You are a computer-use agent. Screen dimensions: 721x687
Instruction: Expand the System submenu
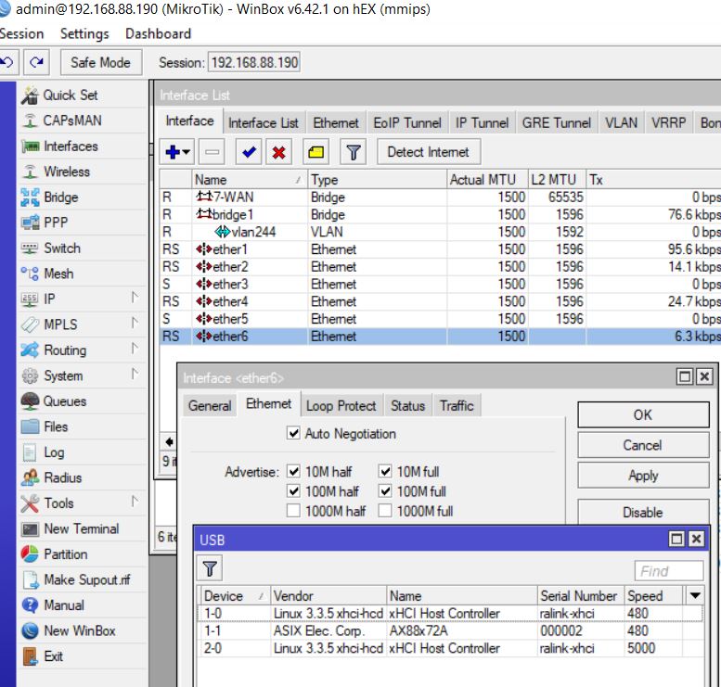pyautogui.click(x=135, y=374)
